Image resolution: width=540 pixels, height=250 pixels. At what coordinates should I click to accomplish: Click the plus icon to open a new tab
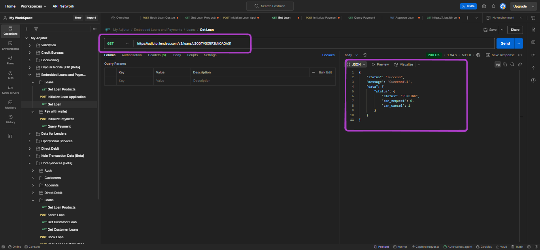467,18
